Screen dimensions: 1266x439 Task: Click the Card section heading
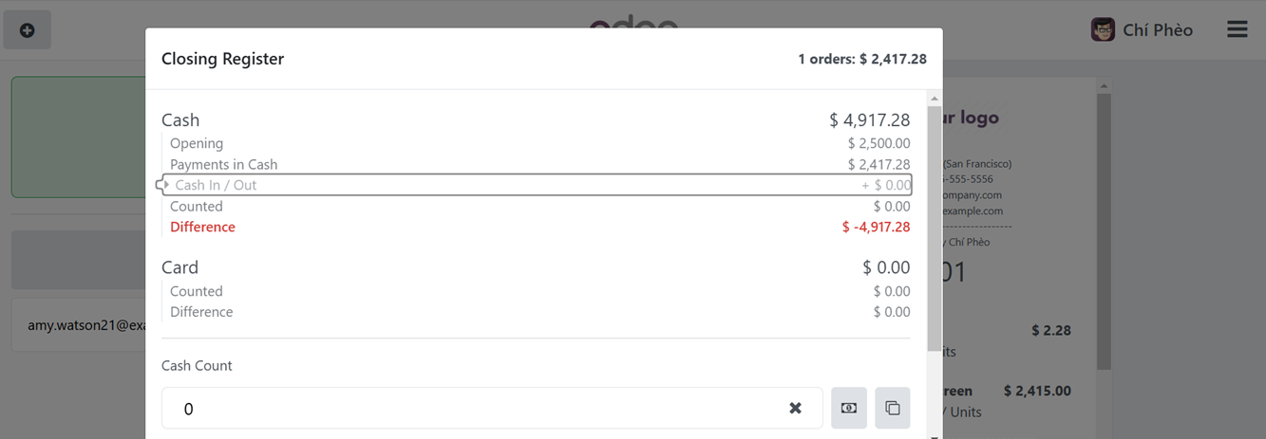[180, 267]
